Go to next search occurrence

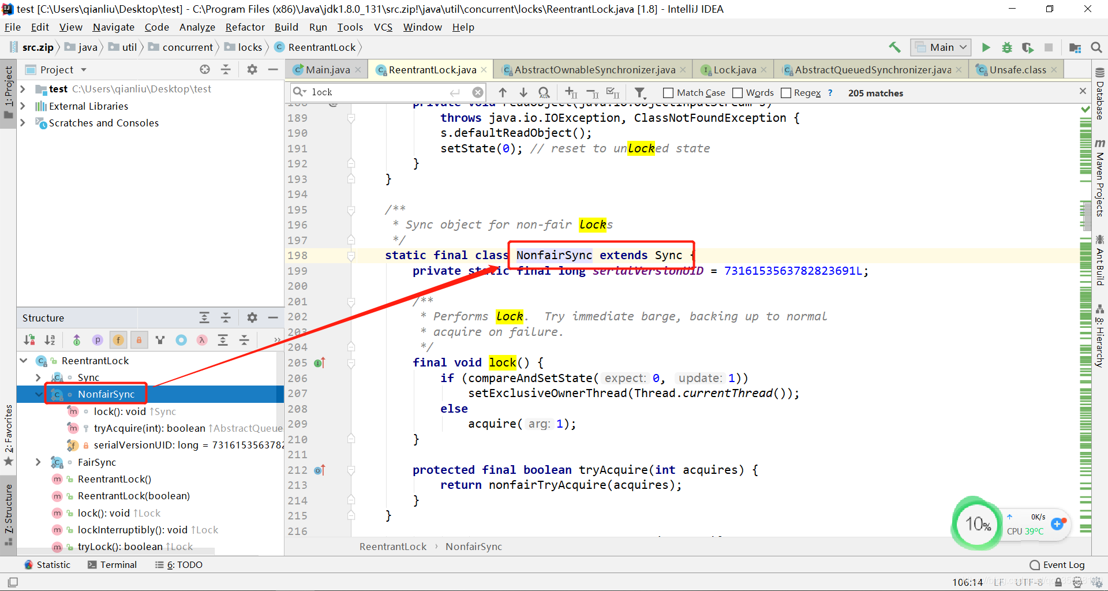coord(523,92)
